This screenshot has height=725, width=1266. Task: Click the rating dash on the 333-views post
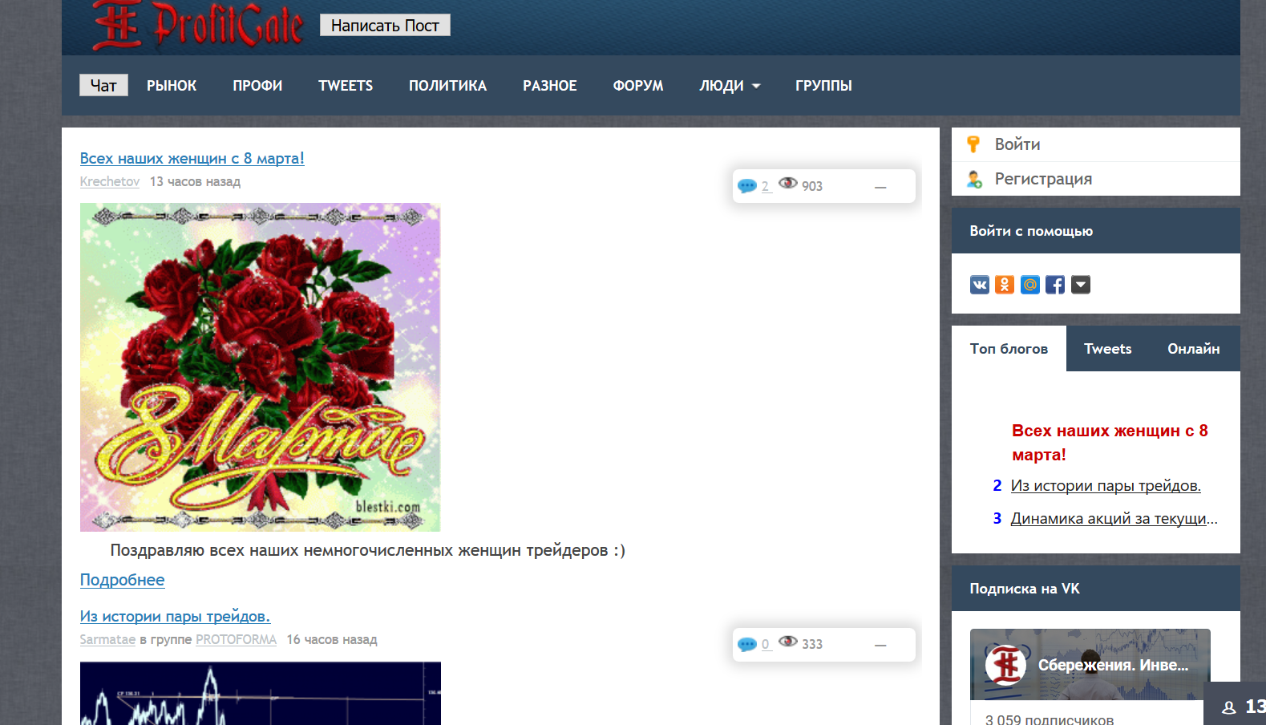pyautogui.click(x=880, y=645)
